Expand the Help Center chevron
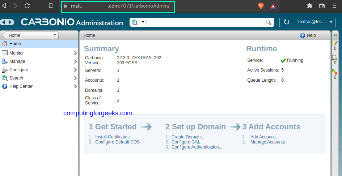Viewport: 342px width, 176px height. 75,86
